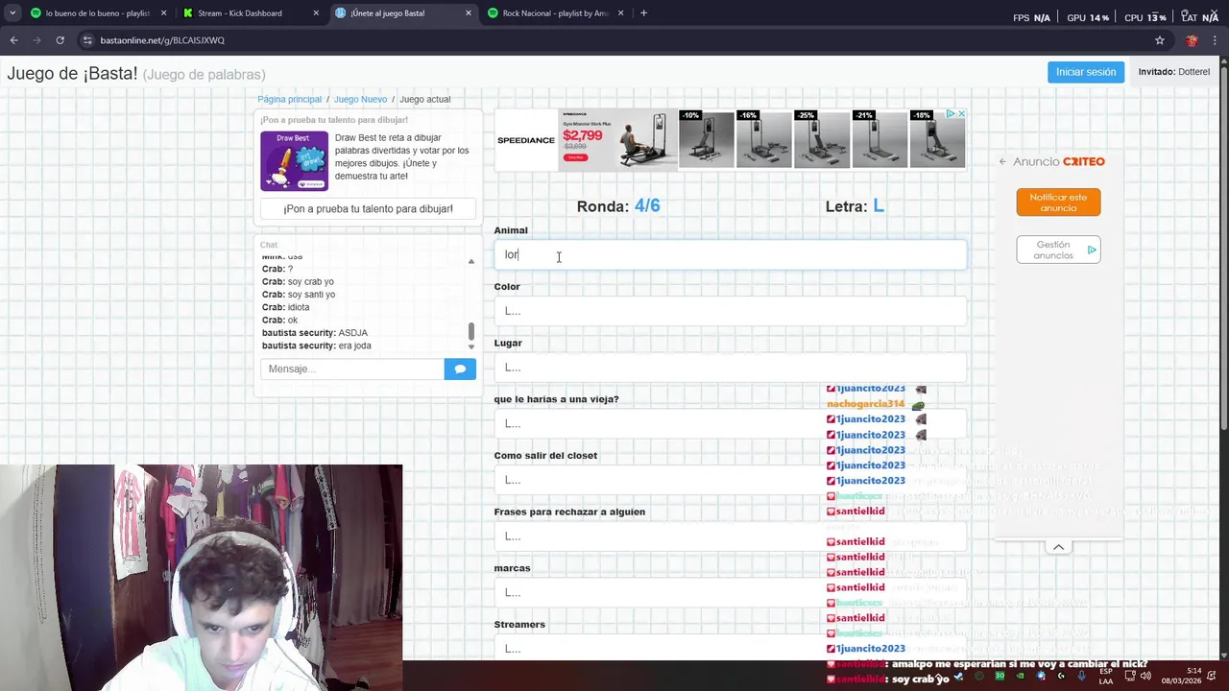Open Logitech G icon in system tray
Viewport: 1229px width, 691px height.
[1061, 676]
